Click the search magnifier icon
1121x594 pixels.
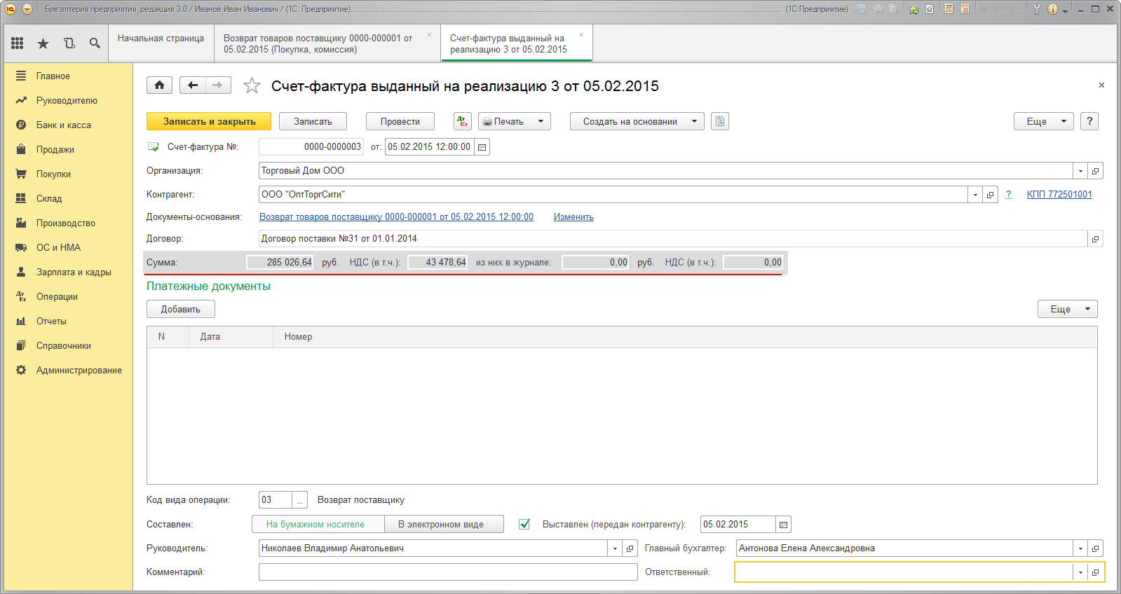[x=95, y=43]
